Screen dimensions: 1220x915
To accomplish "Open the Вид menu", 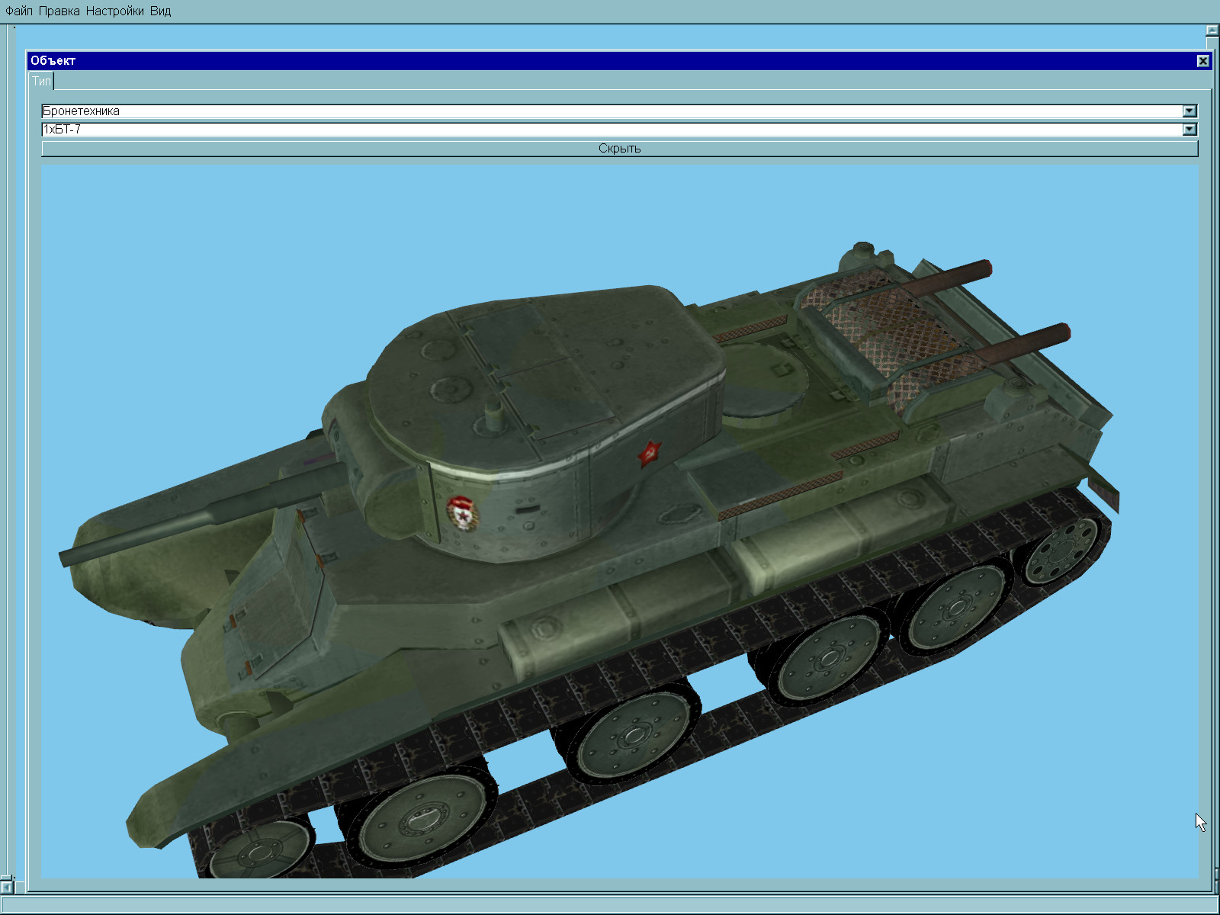I will 160,11.
